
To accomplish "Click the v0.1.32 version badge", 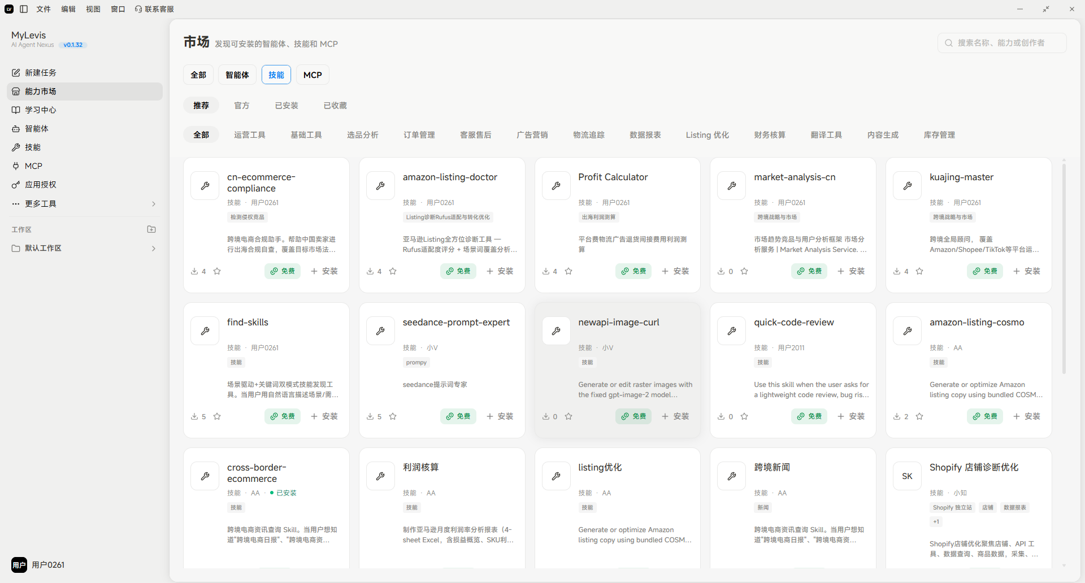I will point(73,45).
